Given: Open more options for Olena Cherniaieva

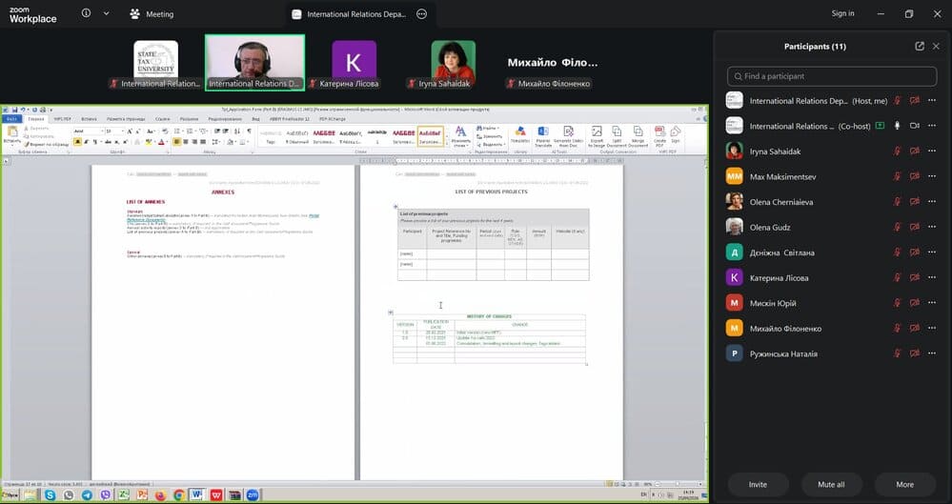Looking at the screenshot, I should click(x=932, y=202).
